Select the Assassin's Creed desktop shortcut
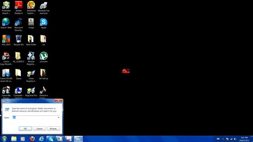Image resolution: width=253 pixels, height=142 pixels. click(x=43, y=92)
